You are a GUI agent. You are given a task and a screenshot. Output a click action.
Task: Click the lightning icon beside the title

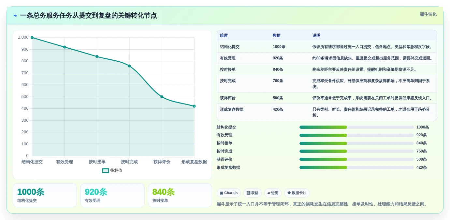[x=15, y=16]
